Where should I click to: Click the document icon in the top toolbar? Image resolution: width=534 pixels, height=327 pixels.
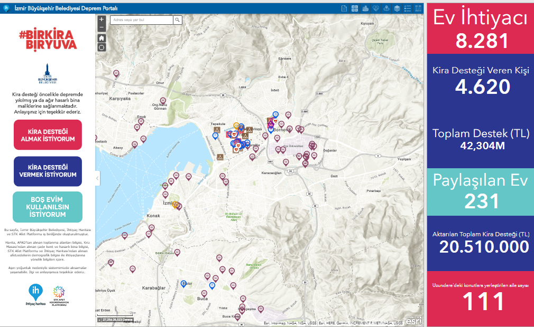tap(344, 8)
